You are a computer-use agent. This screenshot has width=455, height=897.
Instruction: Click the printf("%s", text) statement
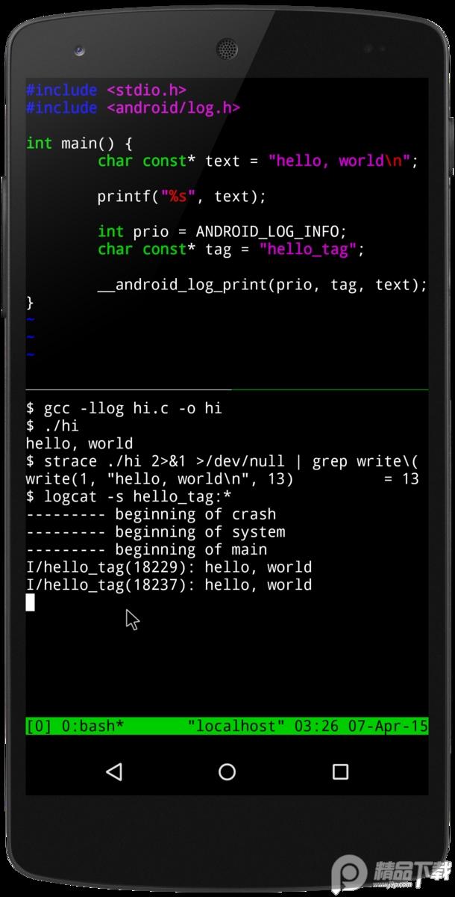click(182, 197)
